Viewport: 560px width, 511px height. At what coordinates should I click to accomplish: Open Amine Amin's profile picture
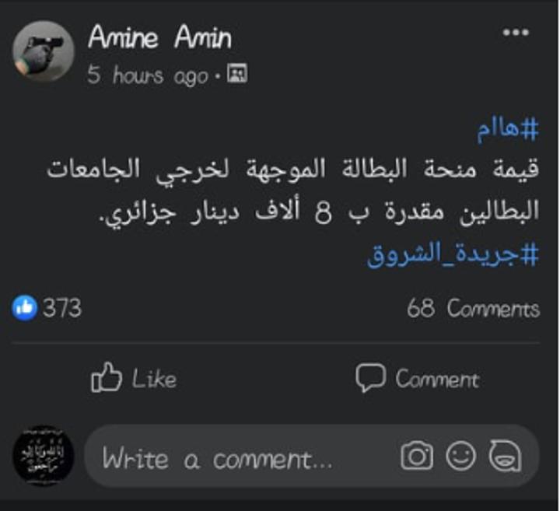44,51
